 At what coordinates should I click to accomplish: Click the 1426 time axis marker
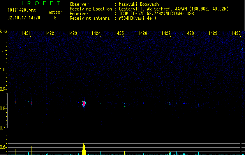pyautogui.click(x=143, y=33)
